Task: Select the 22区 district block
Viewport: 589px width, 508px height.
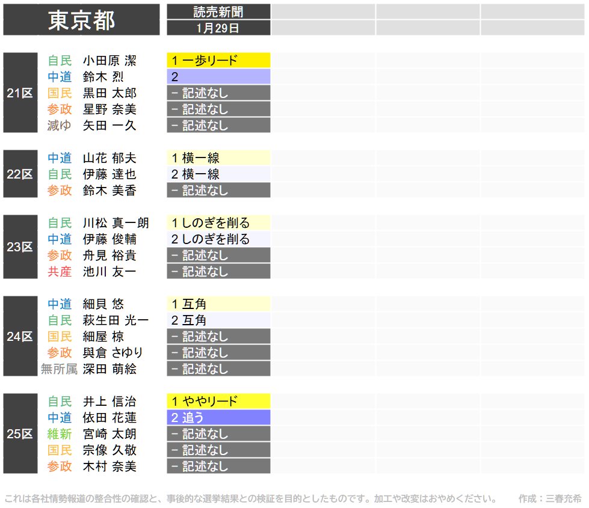Action: pos(20,174)
